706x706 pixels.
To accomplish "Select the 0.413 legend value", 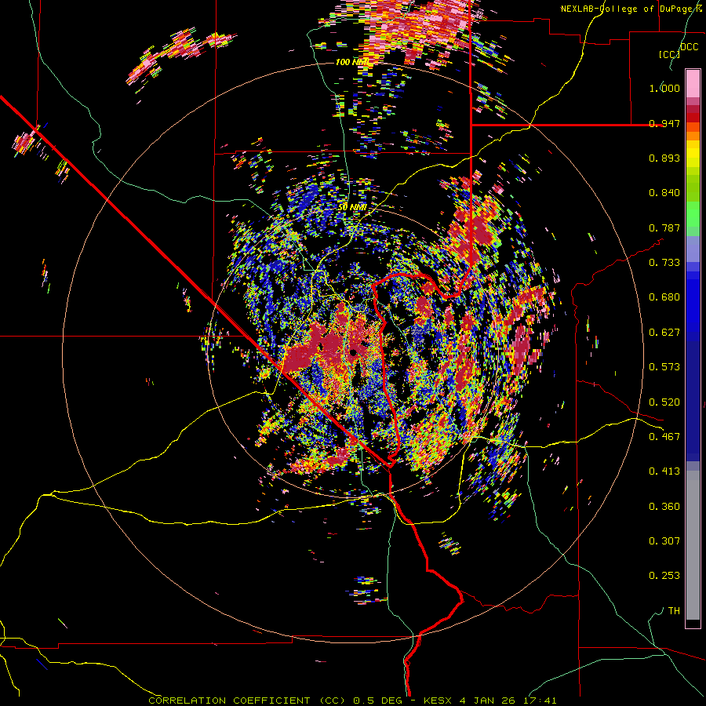I will click(x=664, y=471).
